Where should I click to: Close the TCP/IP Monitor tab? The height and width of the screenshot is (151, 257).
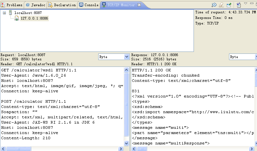pyautogui.click(x=139, y=5)
